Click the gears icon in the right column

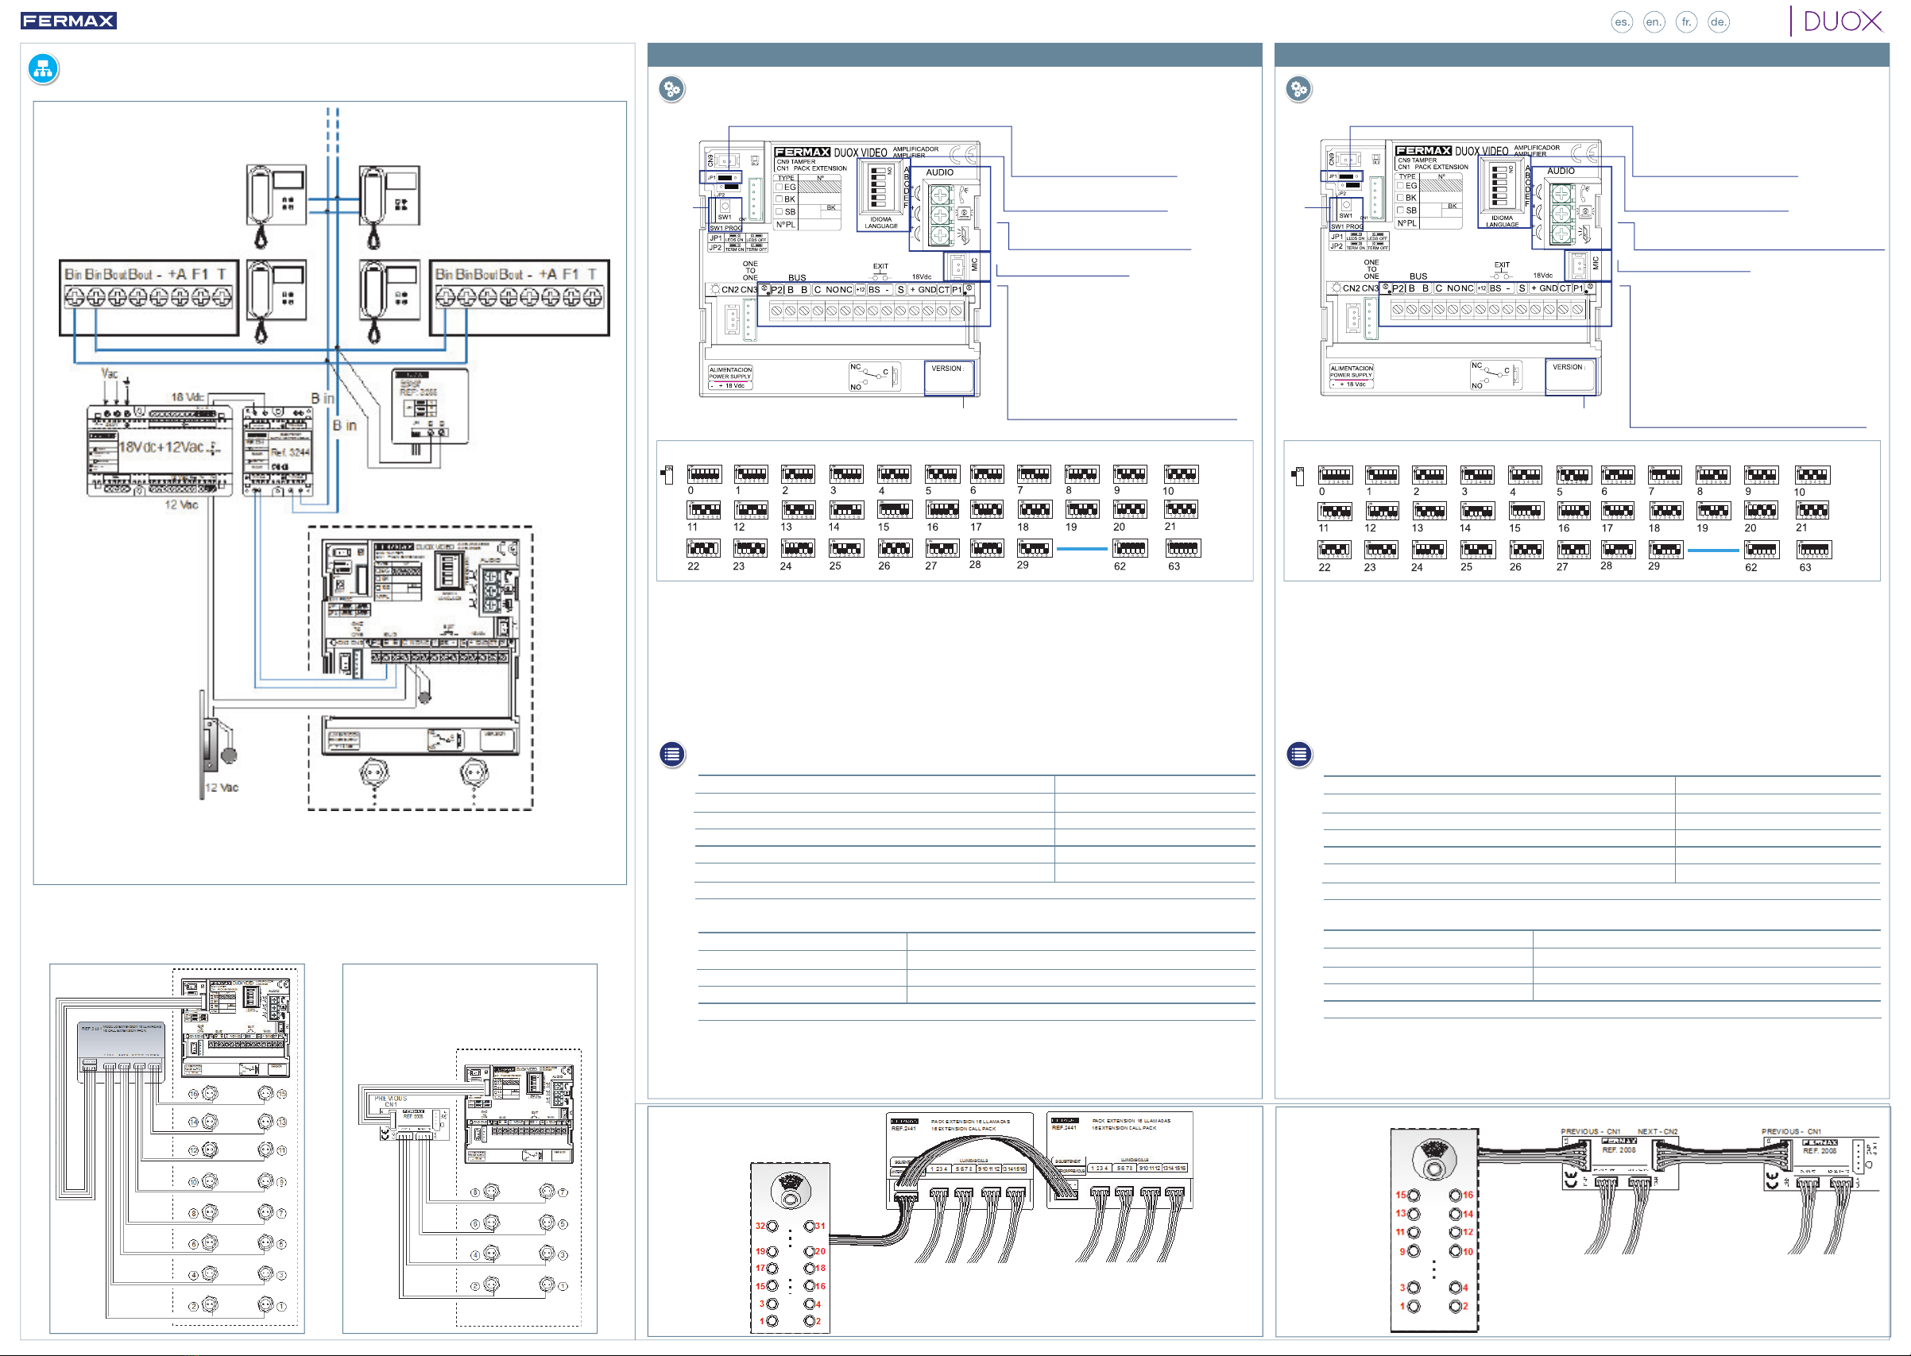click(1298, 89)
